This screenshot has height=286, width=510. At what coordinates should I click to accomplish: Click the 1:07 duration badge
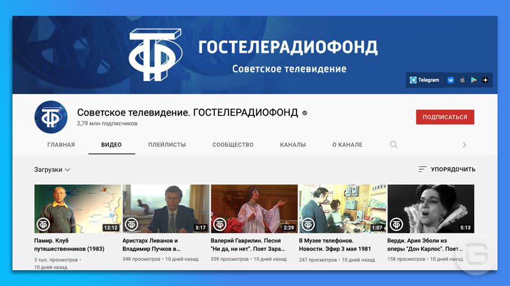pos(377,228)
